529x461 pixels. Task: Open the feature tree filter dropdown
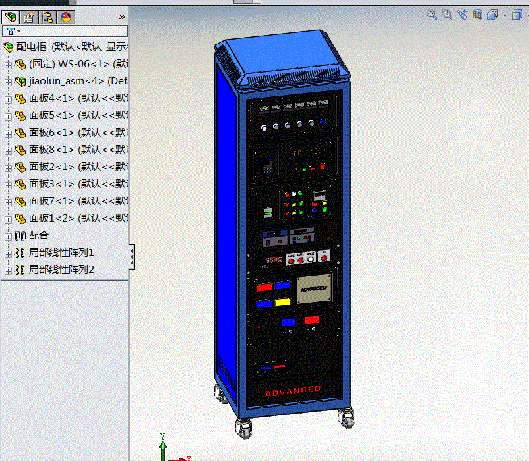click(x=14, y=31)
